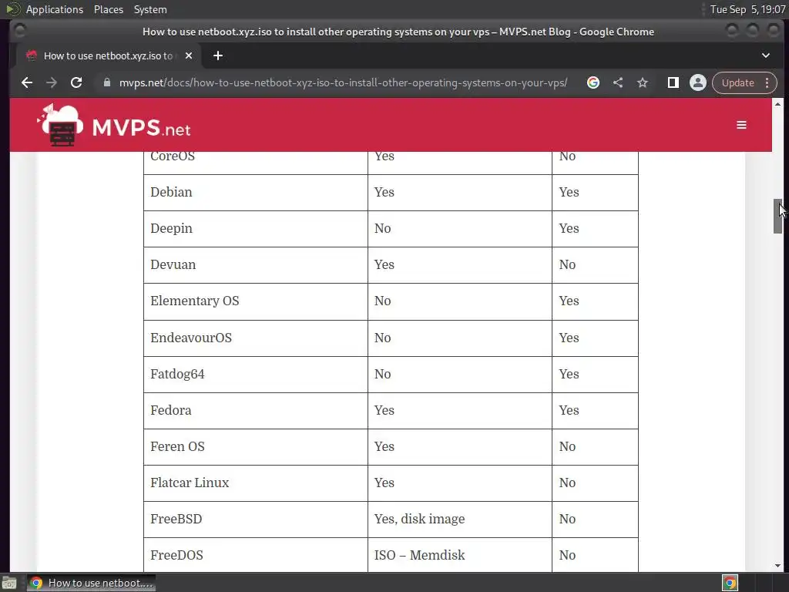This screenshot has height=592, width=789.
Task: Click the 'Elementary OS' table cell
Action: tap(256, 301)
